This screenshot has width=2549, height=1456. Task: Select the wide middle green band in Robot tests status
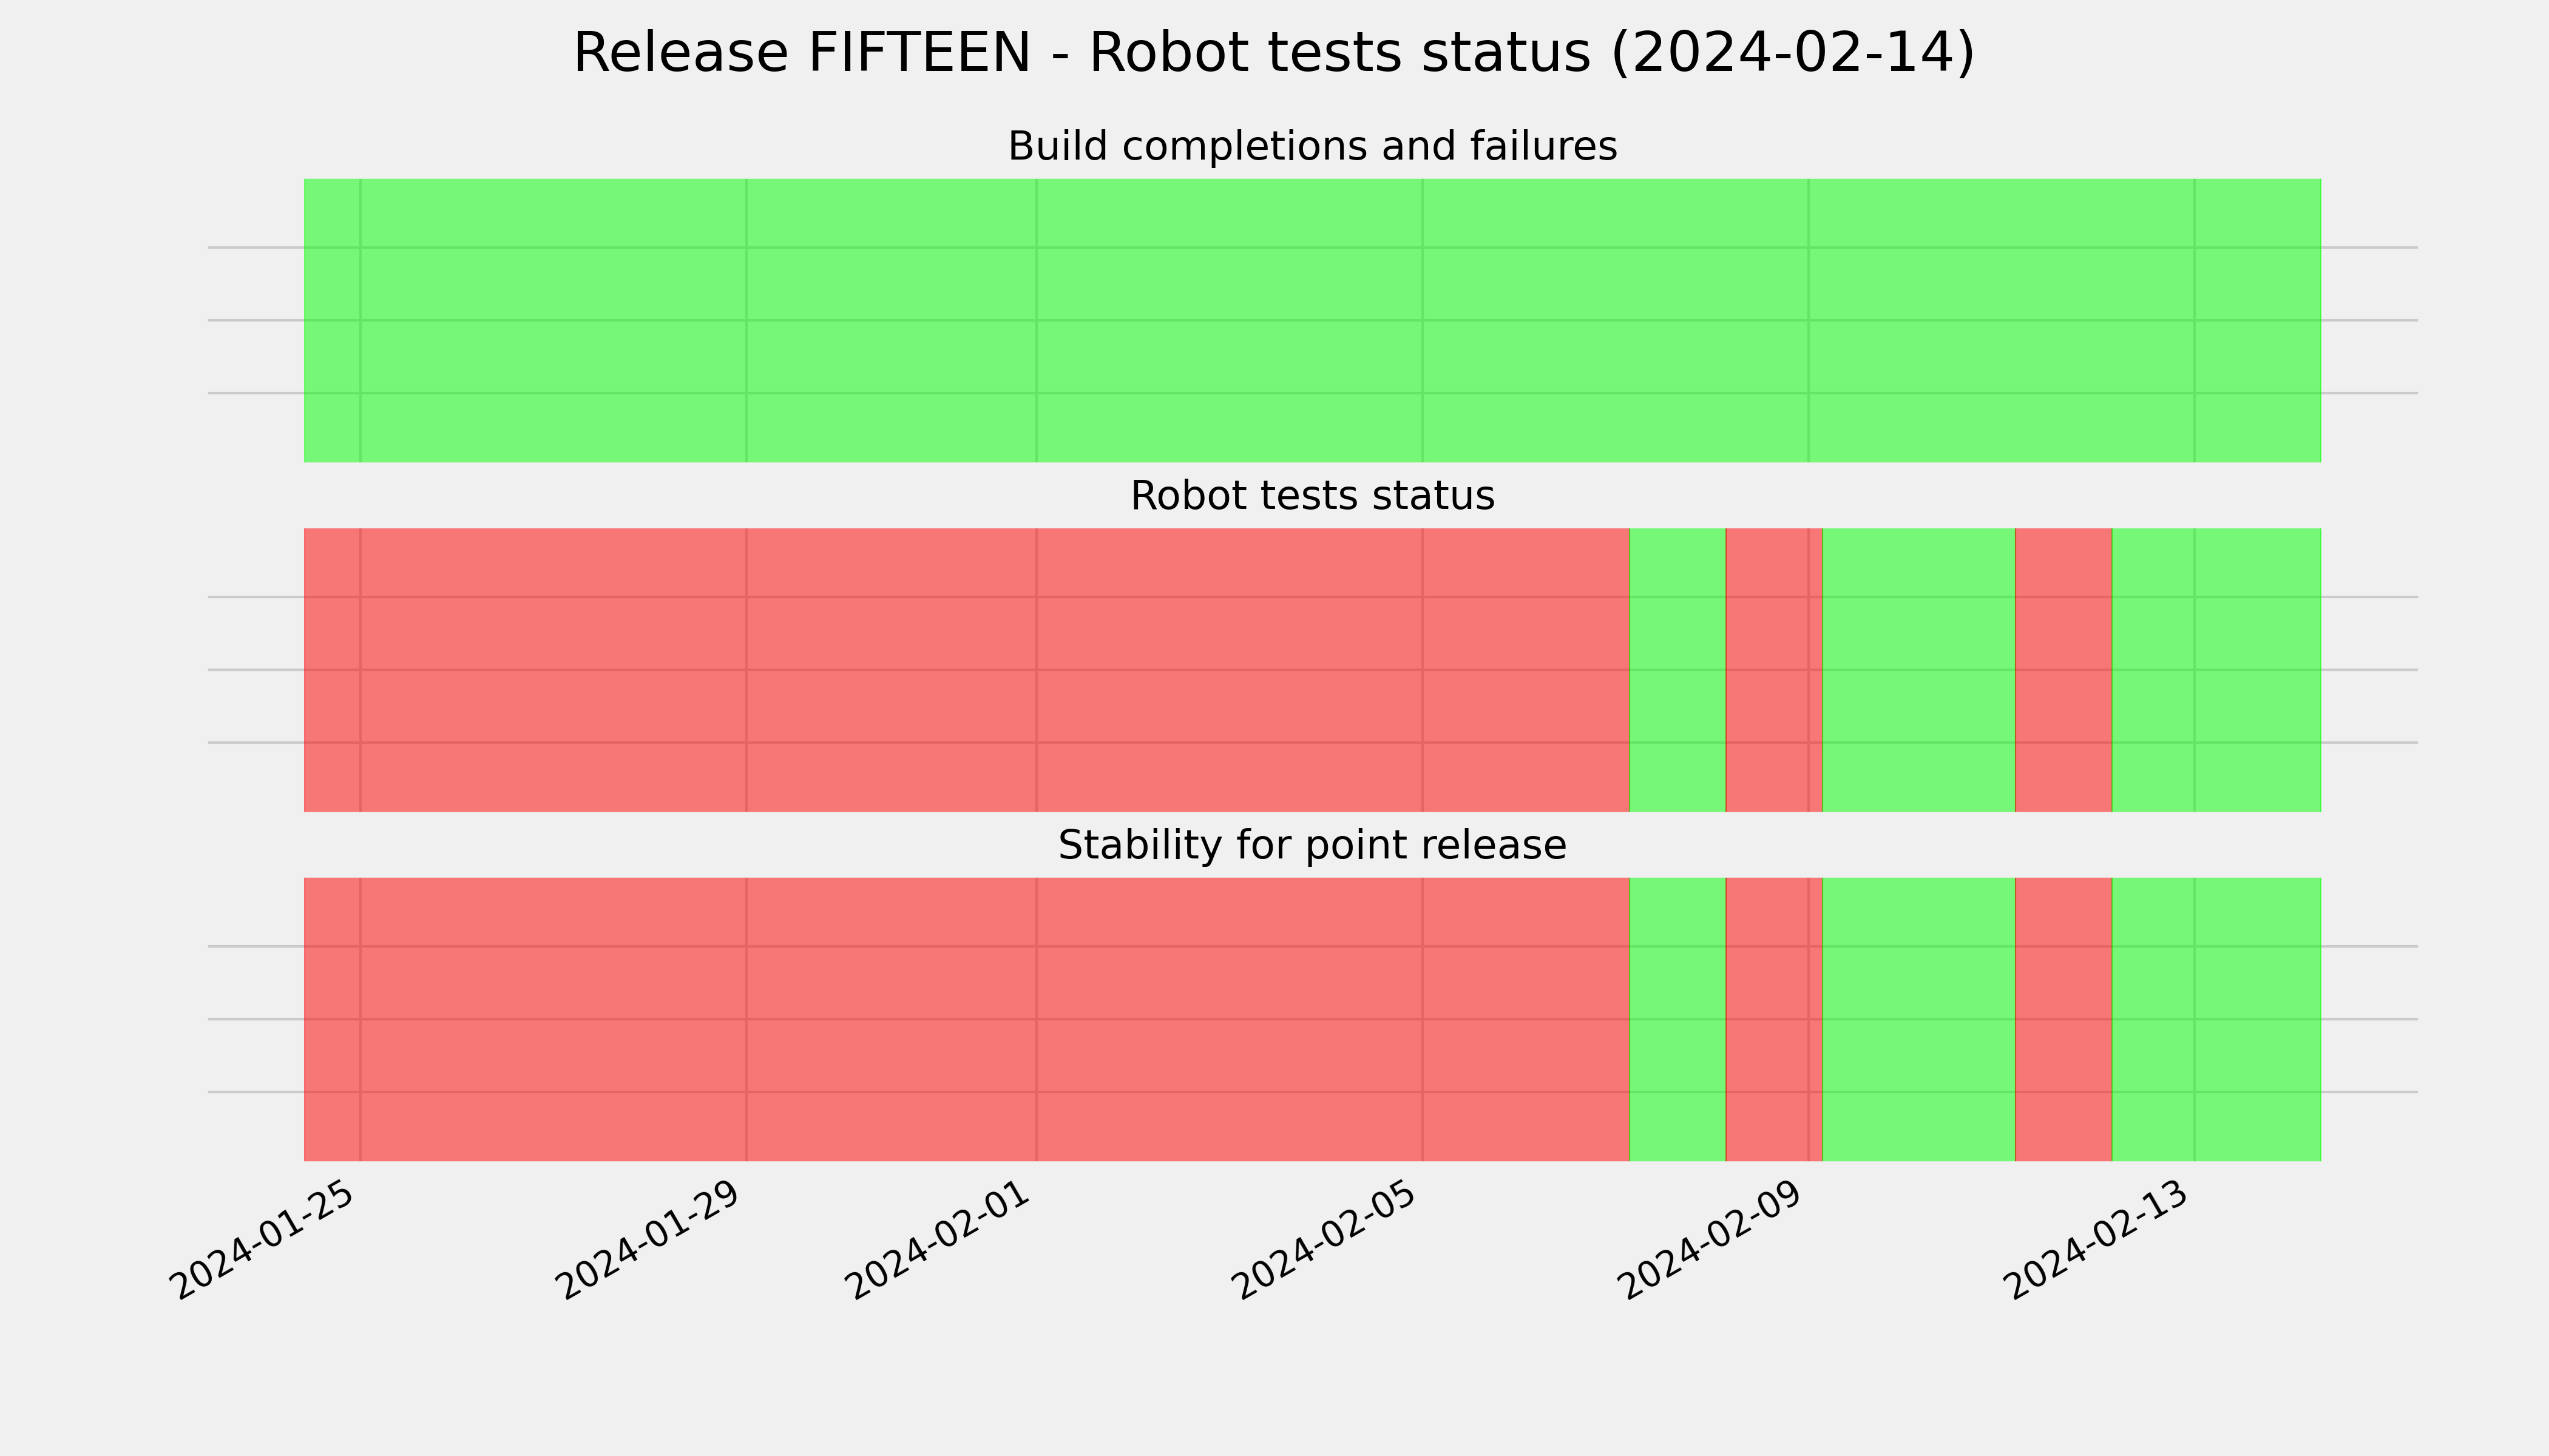pos(1919,670)
